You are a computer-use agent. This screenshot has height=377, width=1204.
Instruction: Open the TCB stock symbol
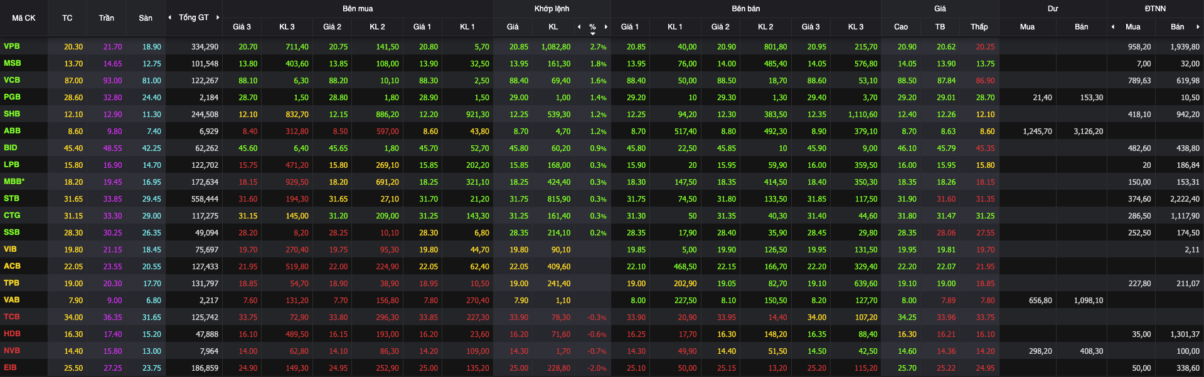(x=12, y=317)
